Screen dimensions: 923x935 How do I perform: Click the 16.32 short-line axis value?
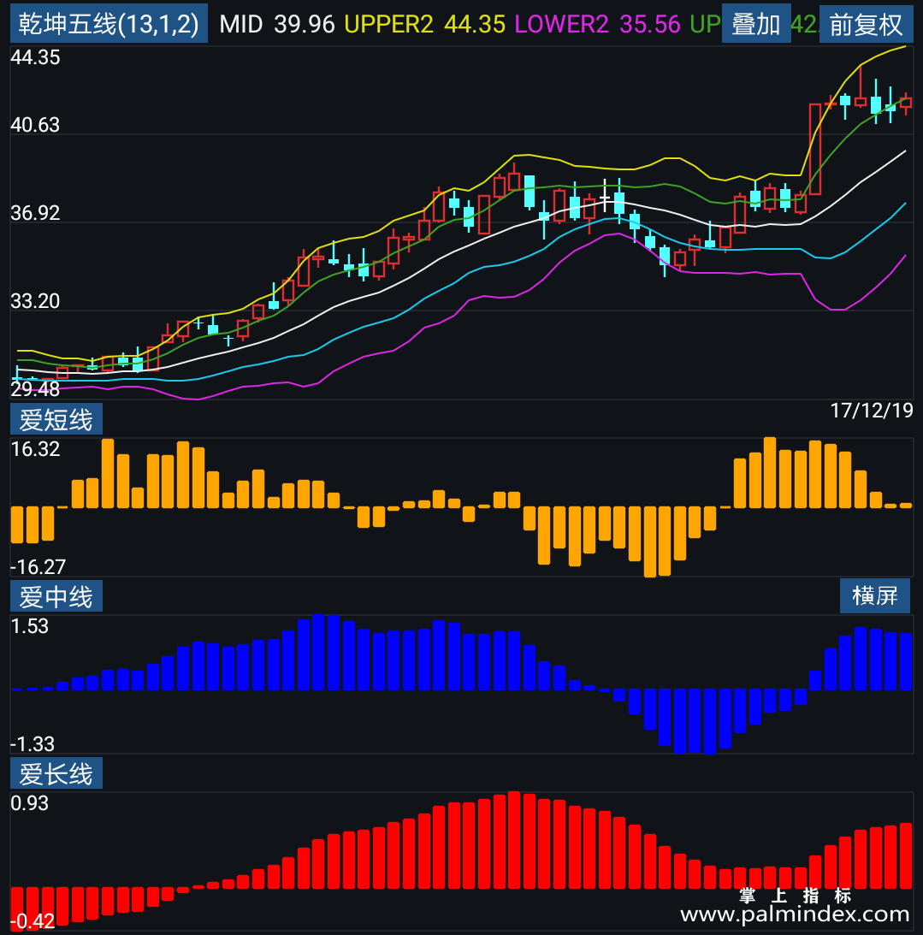[x=35, y=449]
